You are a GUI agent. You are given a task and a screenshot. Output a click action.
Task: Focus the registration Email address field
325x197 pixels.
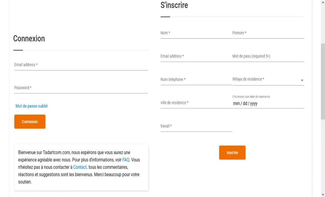(196, 56)
